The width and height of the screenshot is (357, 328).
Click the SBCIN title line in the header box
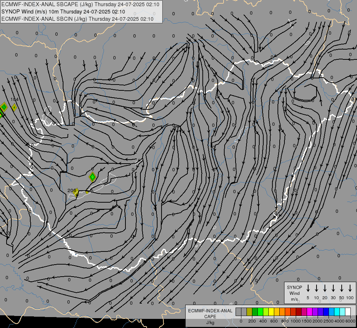coord(77,19)
